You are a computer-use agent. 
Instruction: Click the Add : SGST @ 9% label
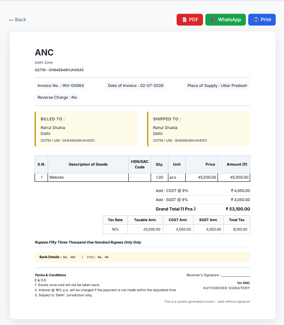[x=172, y=200]
